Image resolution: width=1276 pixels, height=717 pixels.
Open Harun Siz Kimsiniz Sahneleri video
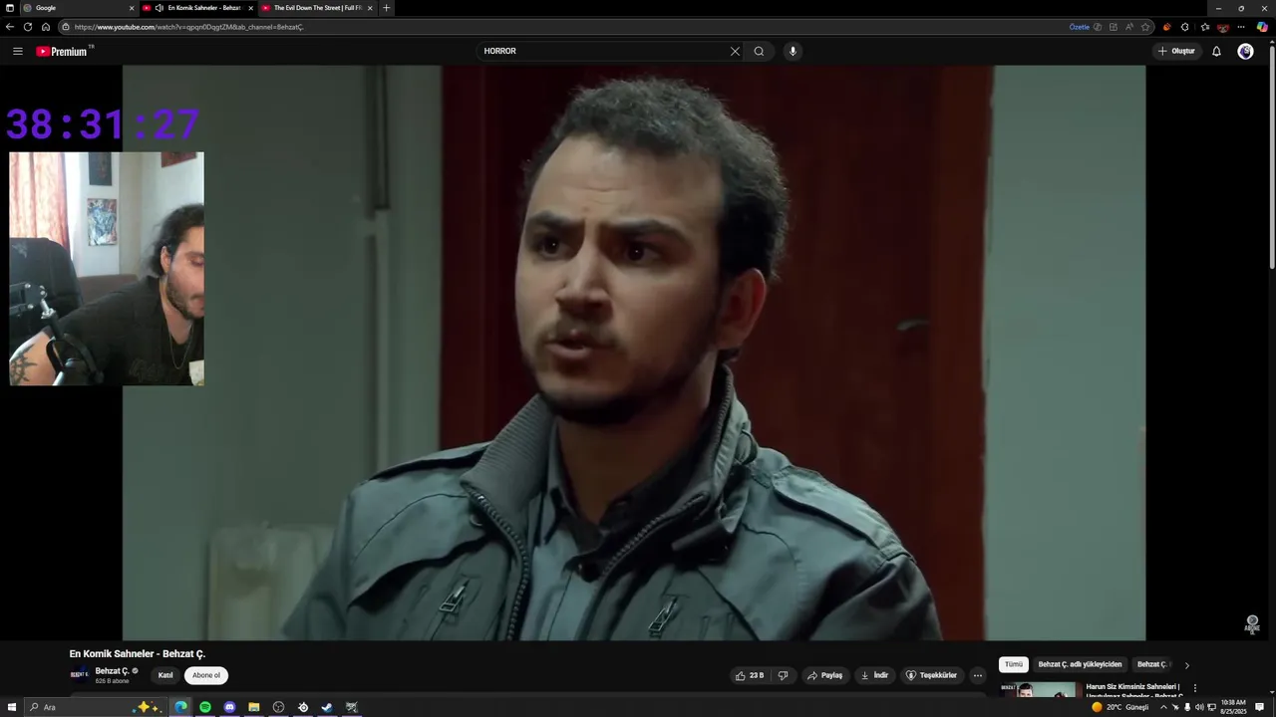point(1132,690)
